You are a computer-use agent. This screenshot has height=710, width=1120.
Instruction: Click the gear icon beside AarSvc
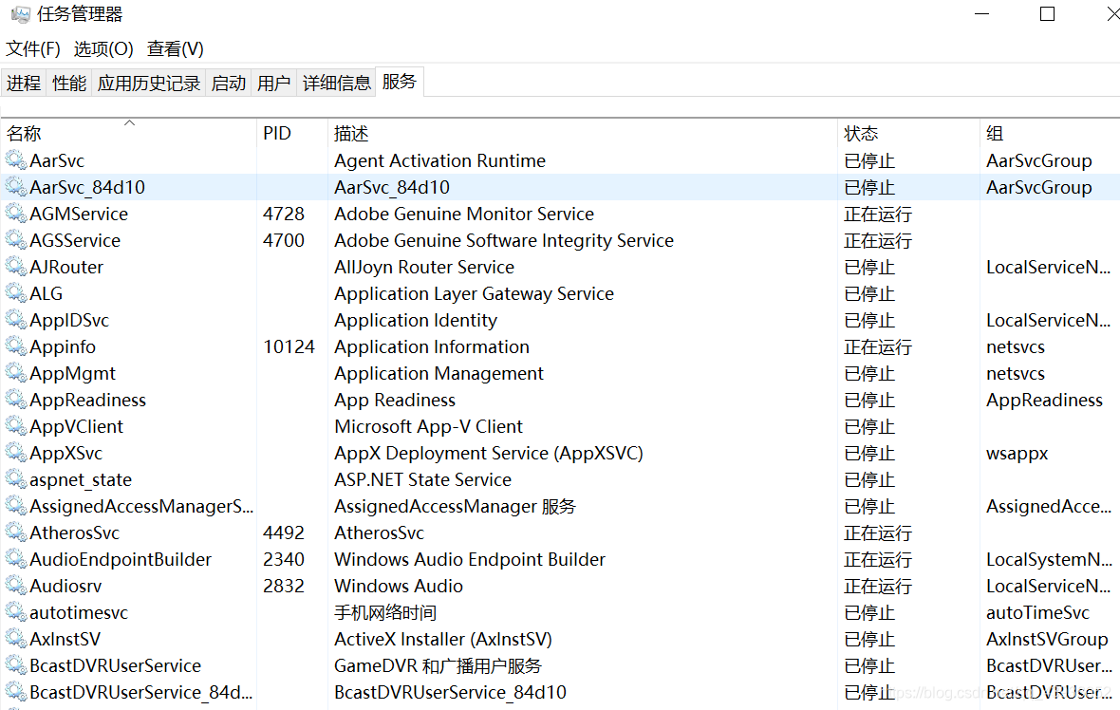[16, 160]
